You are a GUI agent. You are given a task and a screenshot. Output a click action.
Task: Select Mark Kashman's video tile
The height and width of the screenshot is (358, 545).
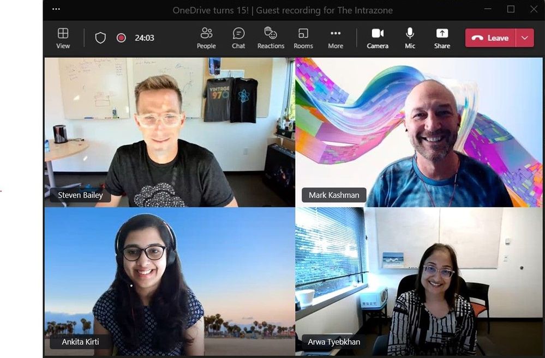click(x=419, y=132)
